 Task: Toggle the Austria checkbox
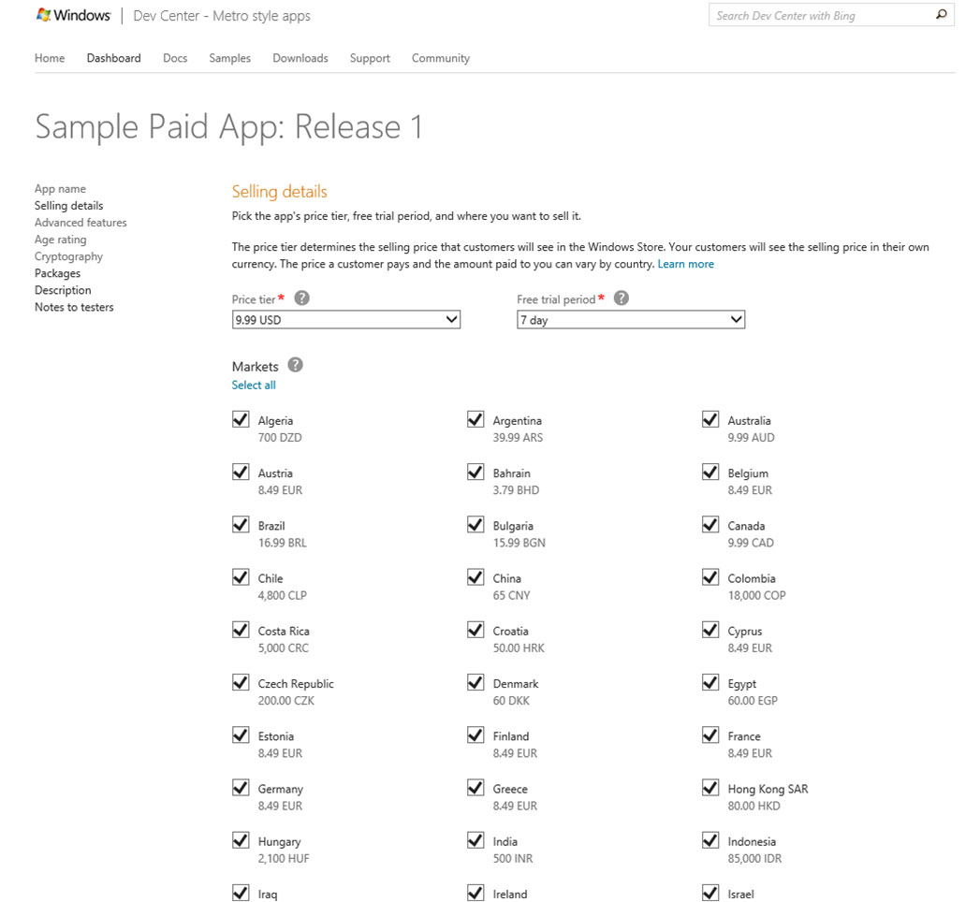point(241,472)
